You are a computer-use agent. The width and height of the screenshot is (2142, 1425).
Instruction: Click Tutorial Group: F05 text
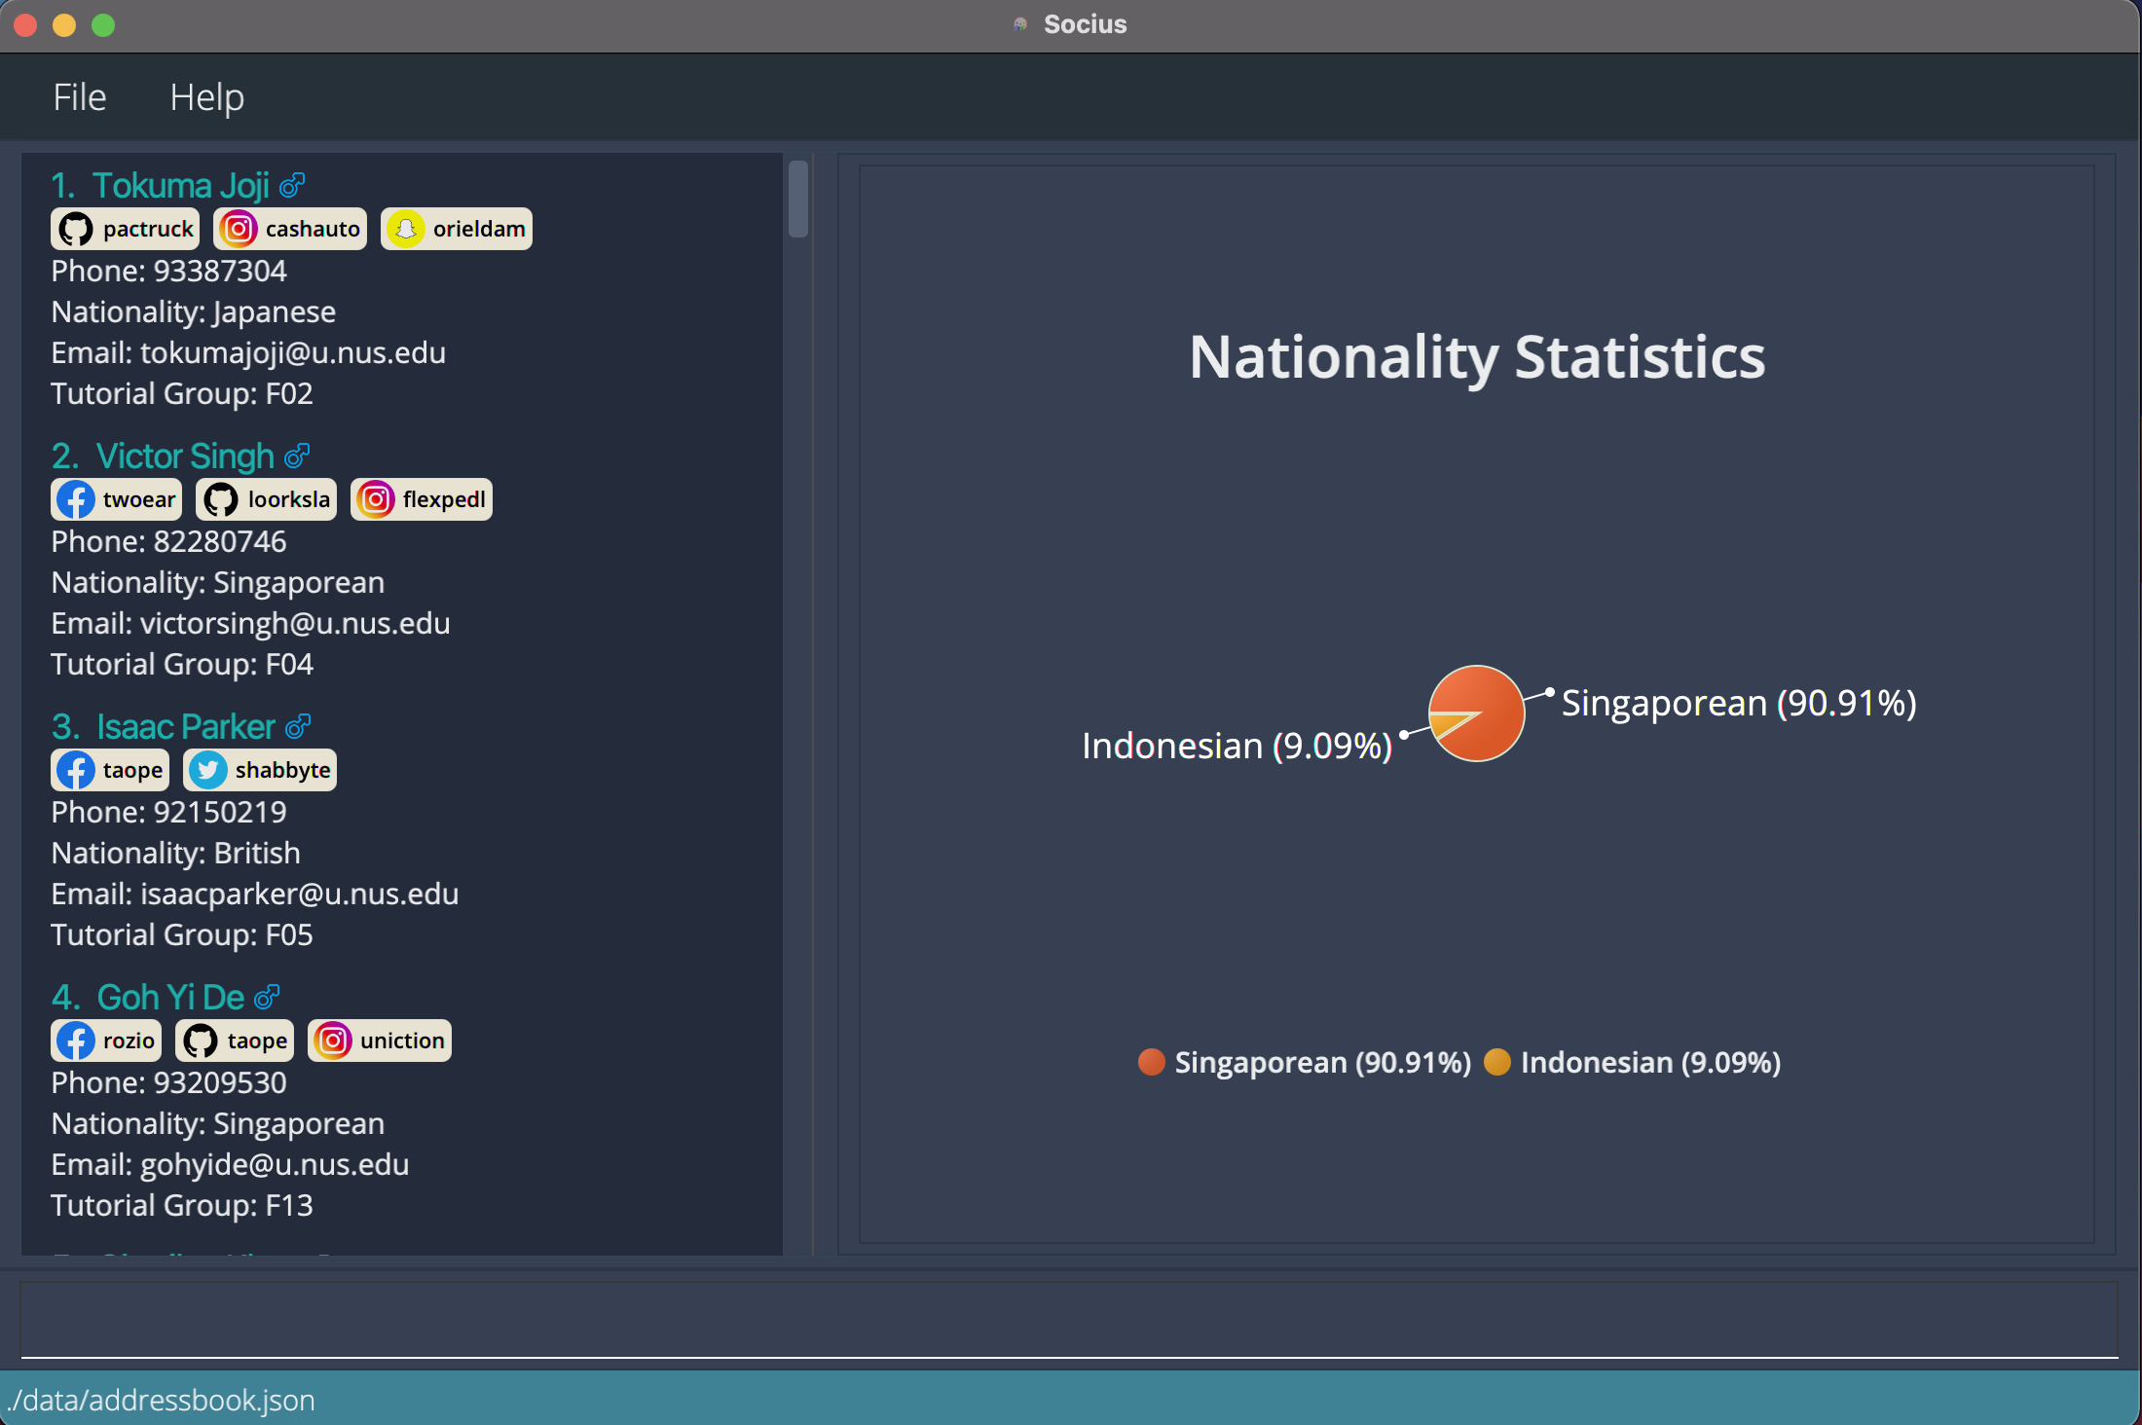(x=182, y=934)
